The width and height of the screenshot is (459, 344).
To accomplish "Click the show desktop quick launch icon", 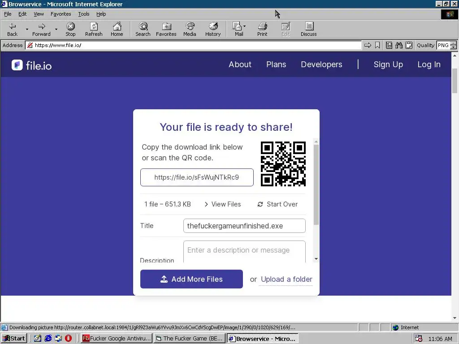I will [x=38, y=339].
